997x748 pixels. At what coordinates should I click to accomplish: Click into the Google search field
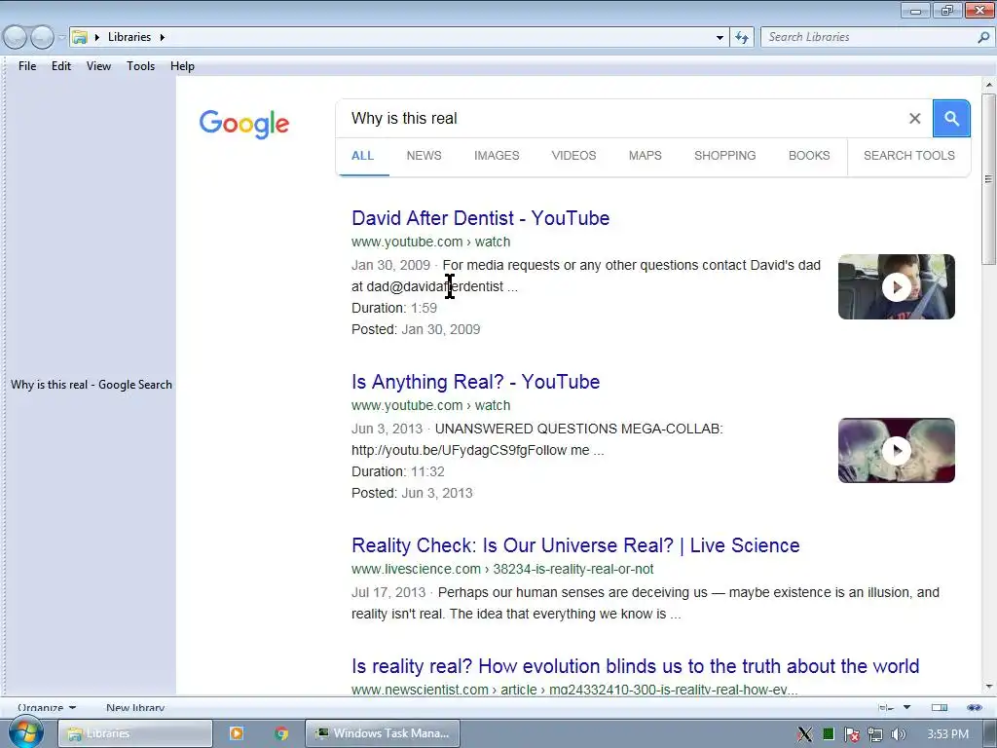[623, 118]
